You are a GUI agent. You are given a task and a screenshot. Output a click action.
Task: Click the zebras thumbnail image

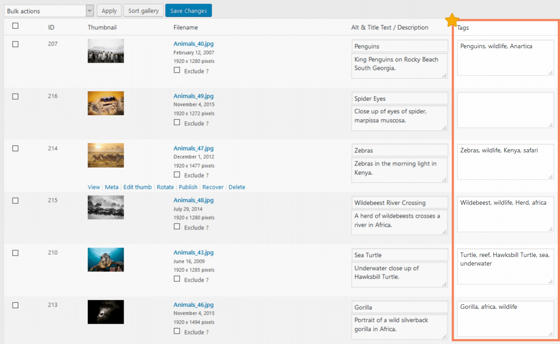coord(106,156)
